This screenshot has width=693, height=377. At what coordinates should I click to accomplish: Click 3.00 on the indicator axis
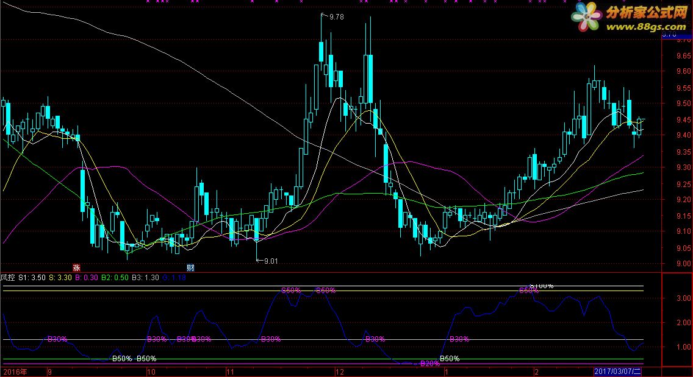click(684, 298)
